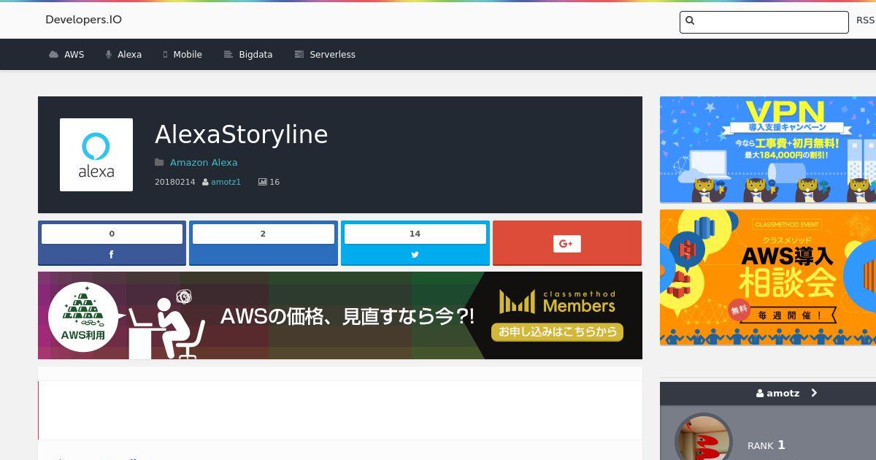This screenshot has width=876, height=460.
Task: Click the 20180214 date text
Action: click(175, 182)
